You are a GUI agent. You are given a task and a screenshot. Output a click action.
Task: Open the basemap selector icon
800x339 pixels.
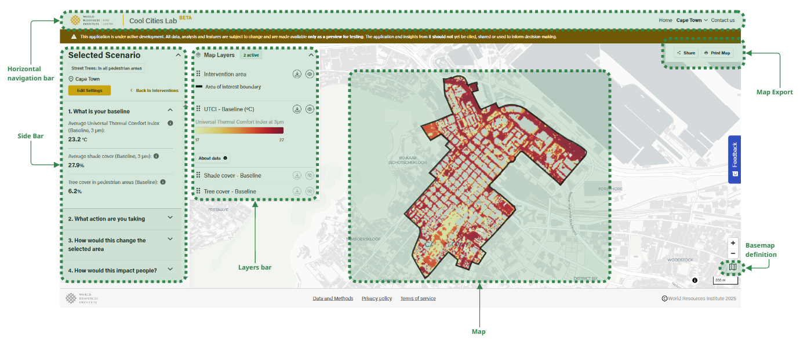pos(733,267)
